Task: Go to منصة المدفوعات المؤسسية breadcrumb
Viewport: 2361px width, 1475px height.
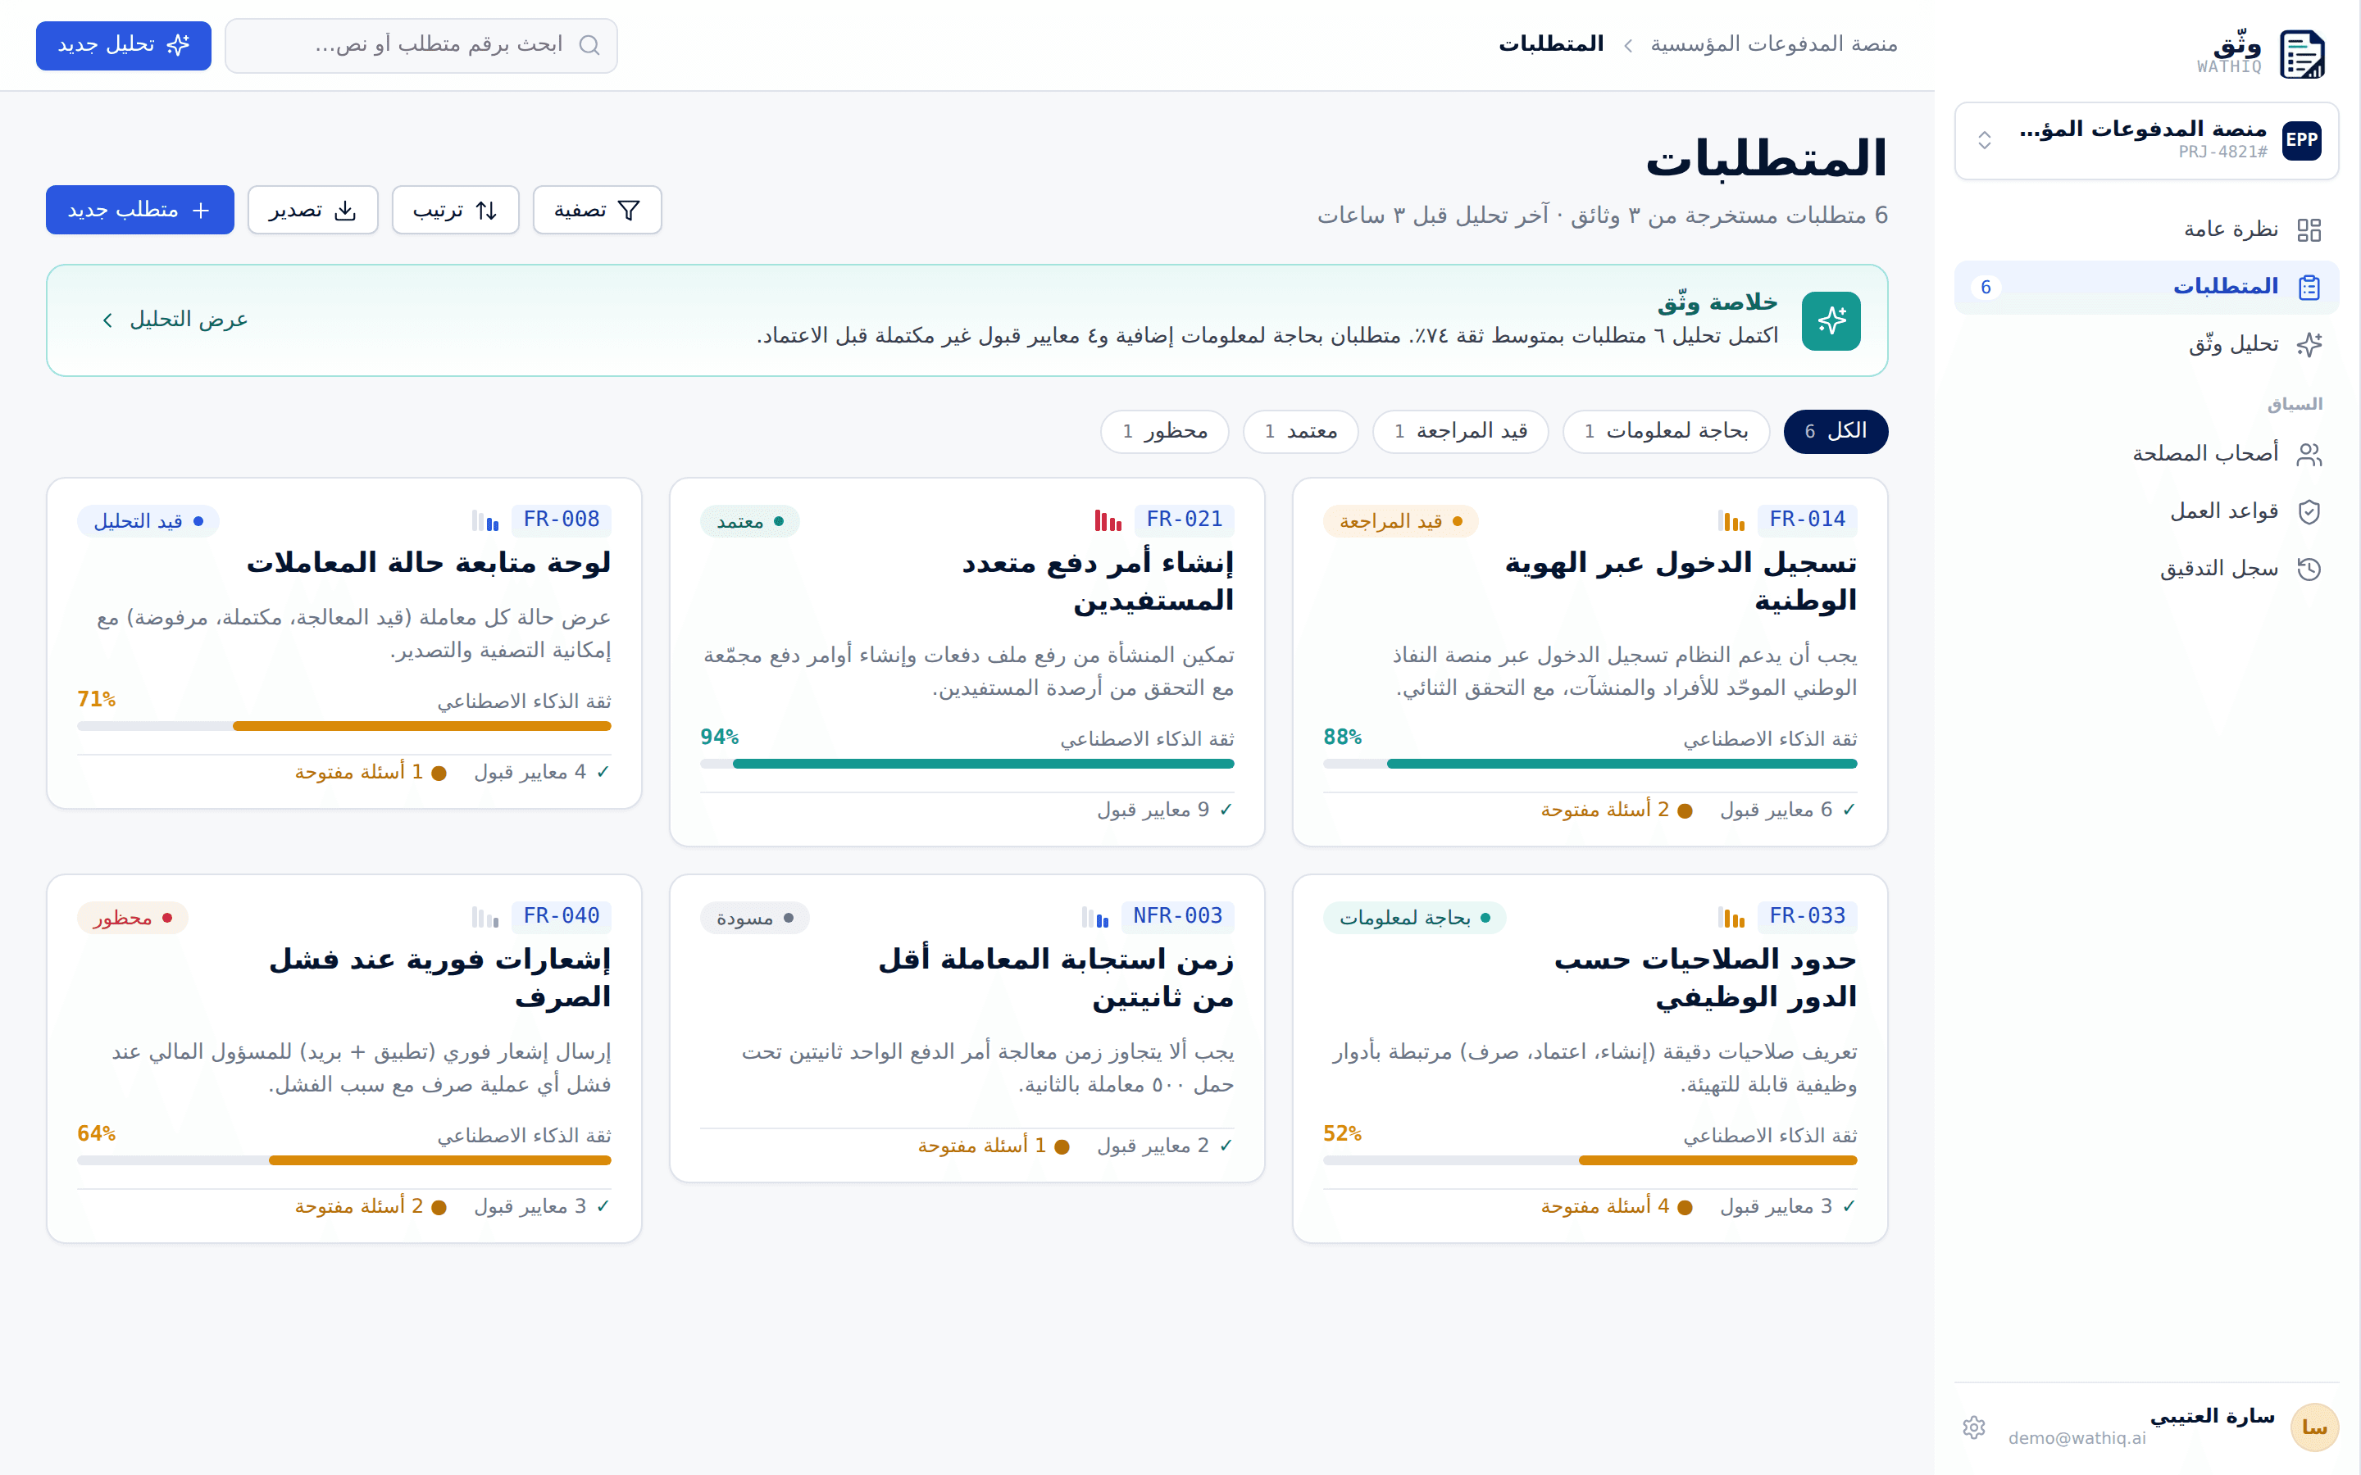Action: (x=1774, y=44)
